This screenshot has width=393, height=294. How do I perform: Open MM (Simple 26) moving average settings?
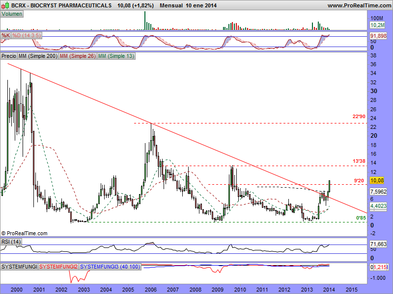78,56
